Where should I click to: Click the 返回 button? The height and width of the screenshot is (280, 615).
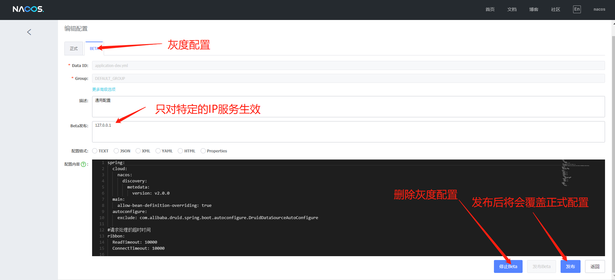click(x=595, y=266)
